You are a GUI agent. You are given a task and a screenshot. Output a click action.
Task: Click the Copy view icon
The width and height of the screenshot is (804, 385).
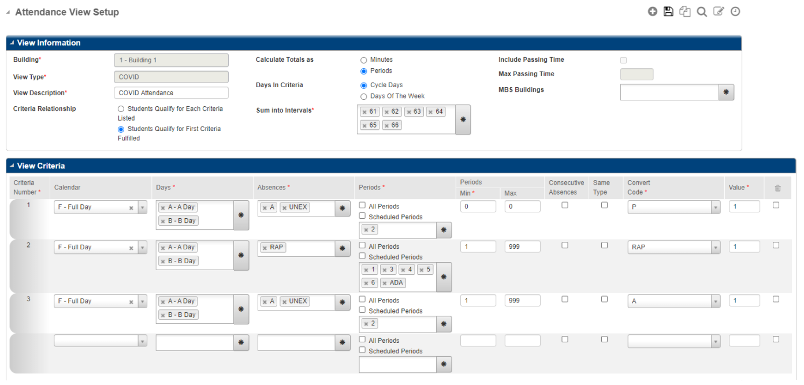[684, 11]
